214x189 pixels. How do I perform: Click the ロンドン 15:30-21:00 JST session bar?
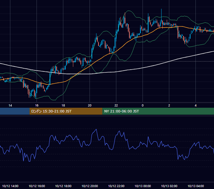click(66, 111)
